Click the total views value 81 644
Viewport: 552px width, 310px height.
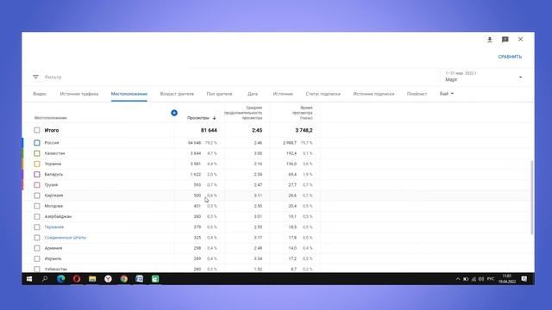(x=209, y=130)
